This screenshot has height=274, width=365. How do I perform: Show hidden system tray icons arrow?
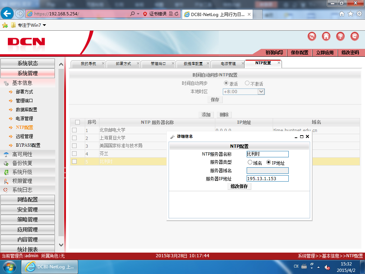[x=318, y=267]
